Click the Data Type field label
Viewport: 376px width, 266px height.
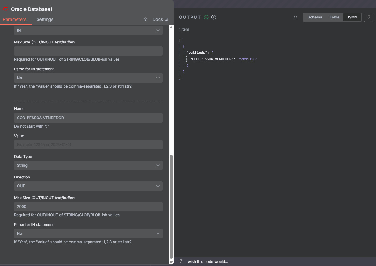point(23,157)
